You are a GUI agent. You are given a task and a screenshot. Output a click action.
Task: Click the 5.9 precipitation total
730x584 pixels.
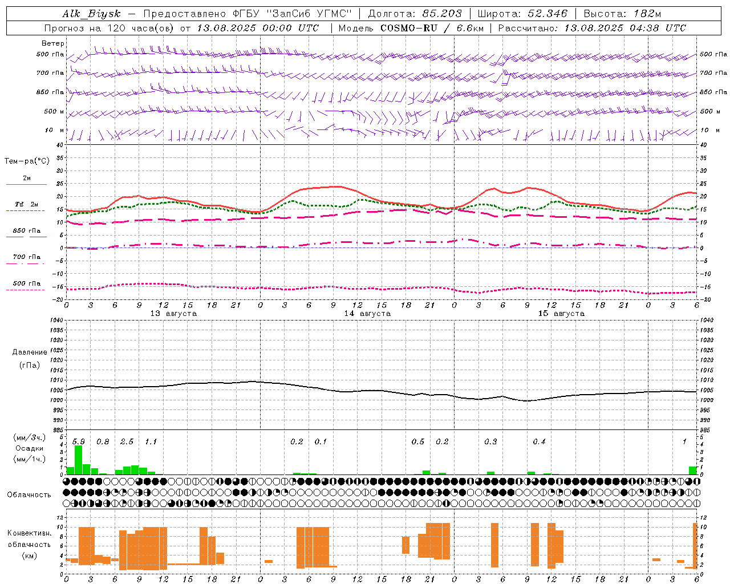tap(79, 441)
